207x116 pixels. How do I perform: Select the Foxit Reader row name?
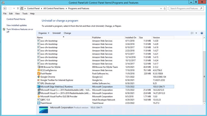(46, 73)
